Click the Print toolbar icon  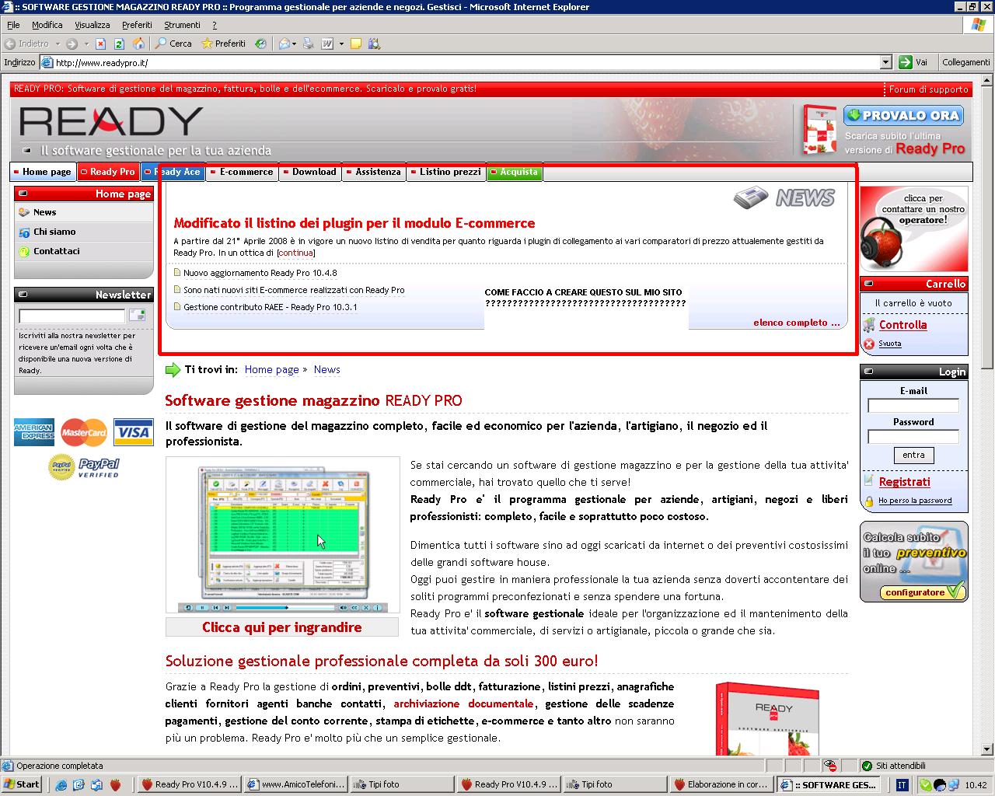[x=309, y=44]
